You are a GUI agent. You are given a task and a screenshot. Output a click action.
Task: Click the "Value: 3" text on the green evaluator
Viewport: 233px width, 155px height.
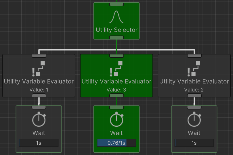click(116, 90)
